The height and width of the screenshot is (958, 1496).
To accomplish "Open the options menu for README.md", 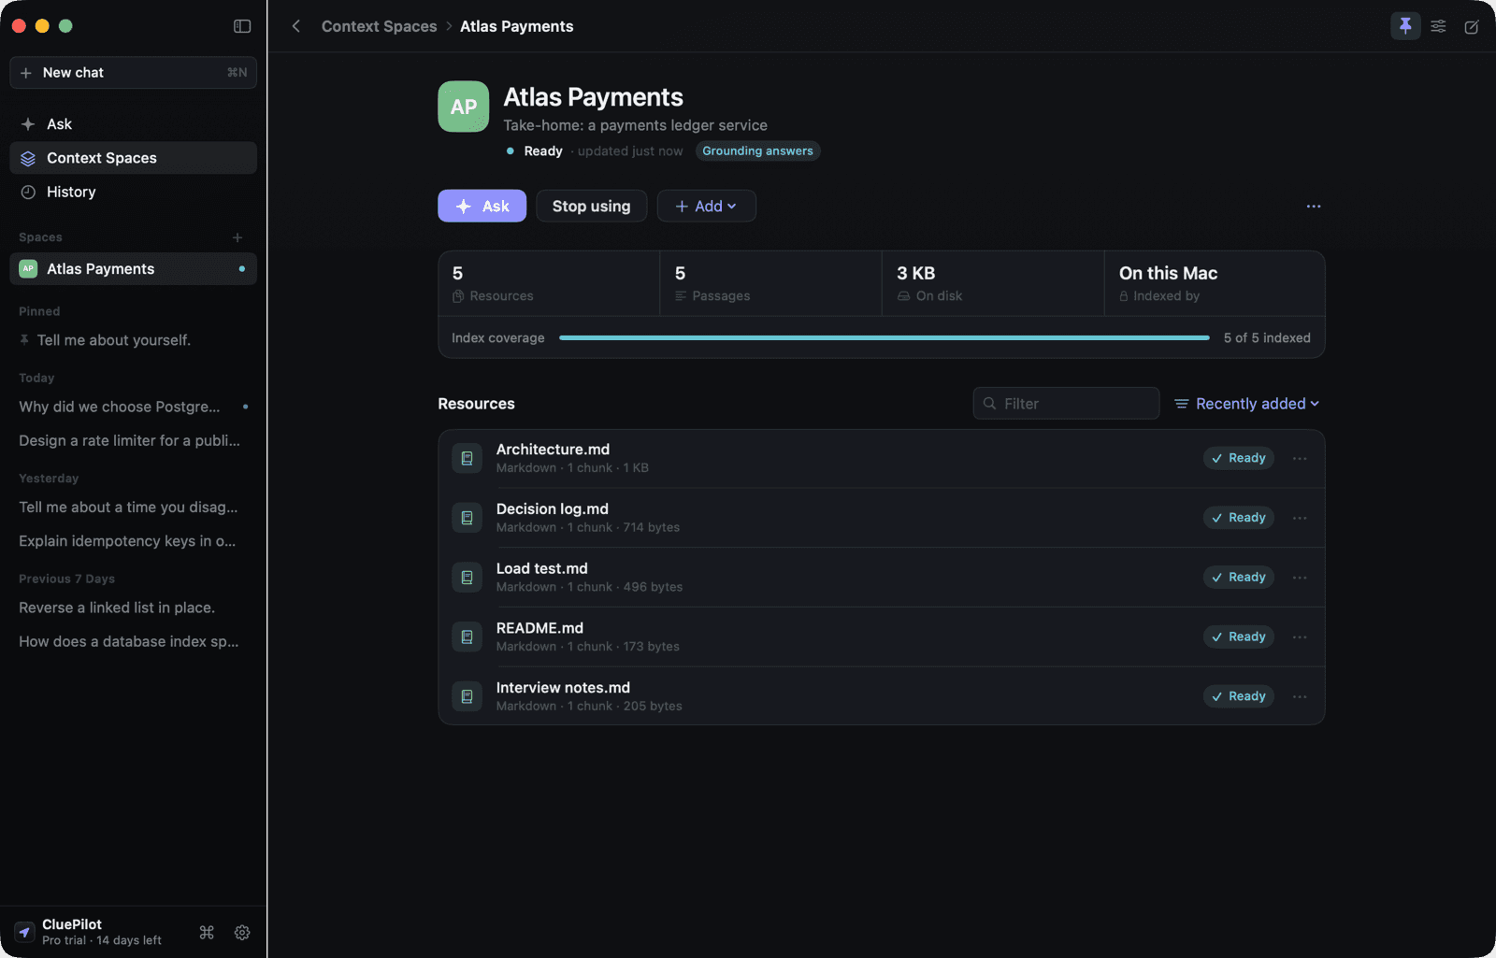I will (1300, 637).
